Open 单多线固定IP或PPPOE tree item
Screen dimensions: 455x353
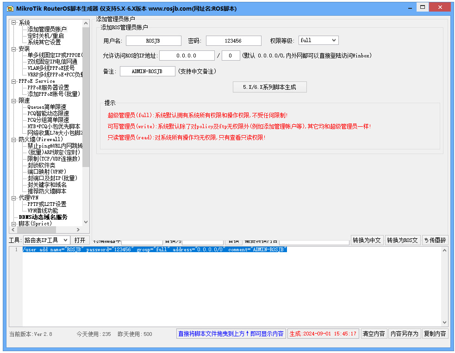[55, 55]
